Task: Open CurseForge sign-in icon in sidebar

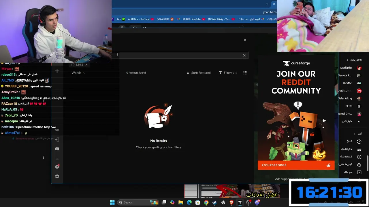Action: pos(57,139)
